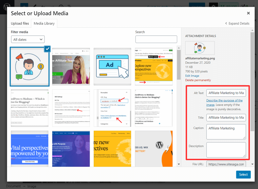
Task: Click Delete permanently link
Action: [x=198, y=80]
